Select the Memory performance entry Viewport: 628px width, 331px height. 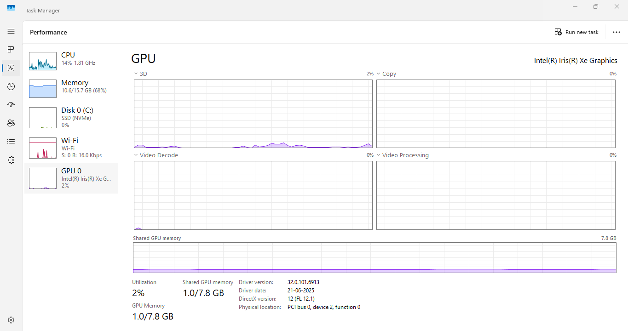click(x=71, y=89)
